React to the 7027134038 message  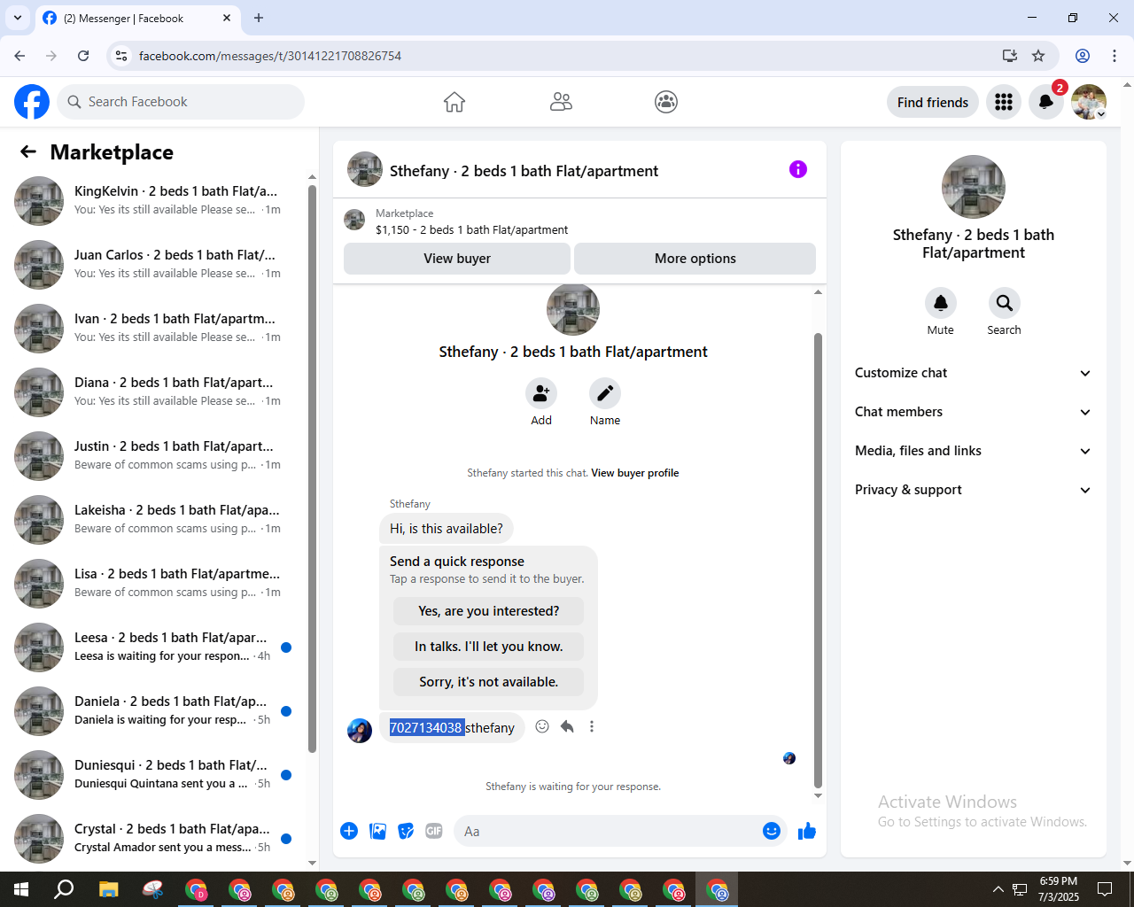coord(542,726)
